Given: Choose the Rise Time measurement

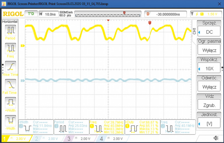Looking at the screenshot, I should 10,66.
